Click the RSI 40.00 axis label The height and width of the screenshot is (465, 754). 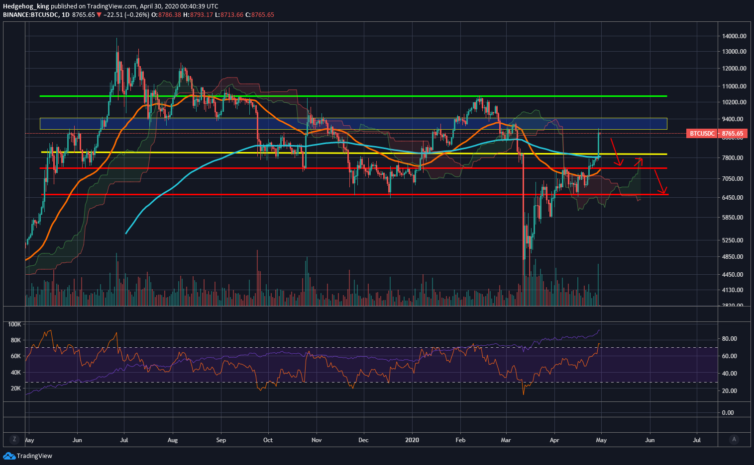coord(729,374)
